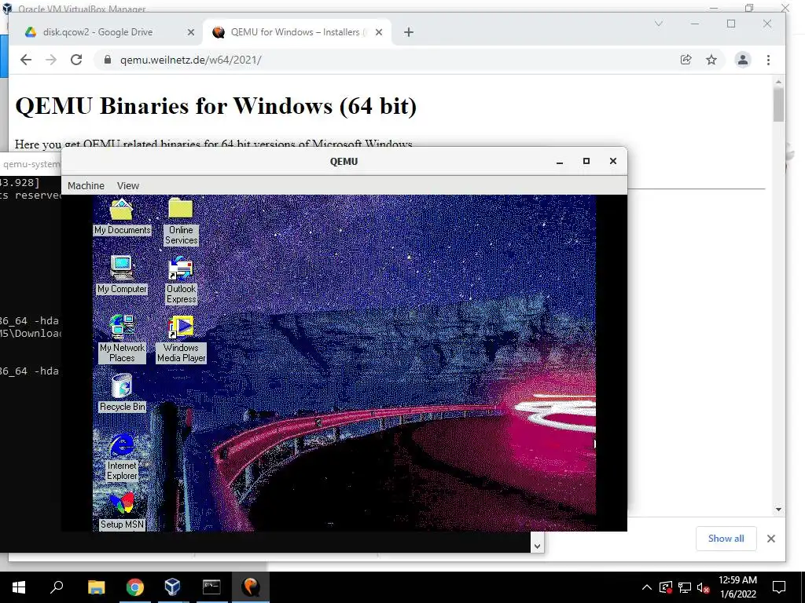This screenshot has height=603, width=805.
Task: Close the QEMU window
Action: (x=613, y=161)
